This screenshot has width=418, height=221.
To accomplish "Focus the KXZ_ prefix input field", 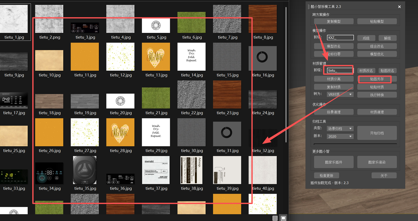I will point(340,38).
